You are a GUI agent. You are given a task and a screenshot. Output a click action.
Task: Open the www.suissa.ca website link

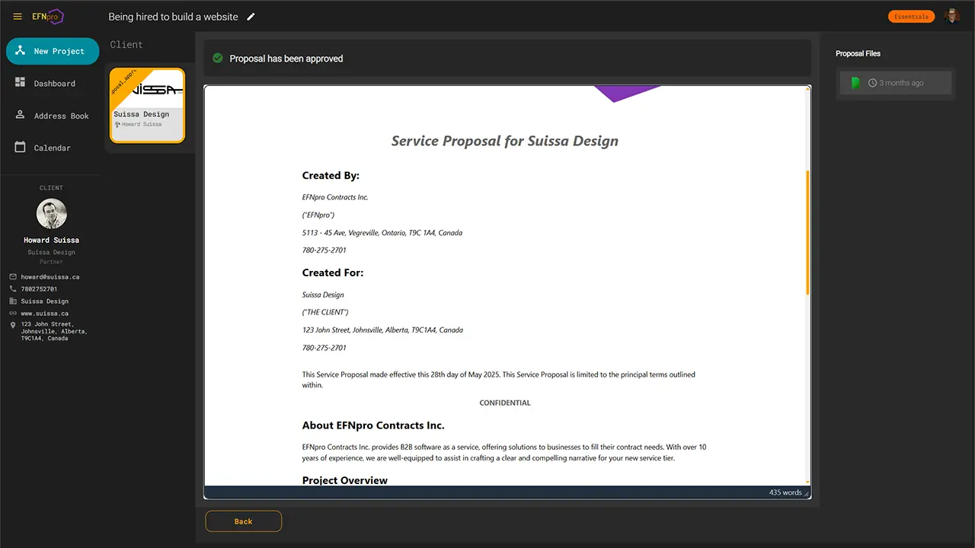click(44, 314)
